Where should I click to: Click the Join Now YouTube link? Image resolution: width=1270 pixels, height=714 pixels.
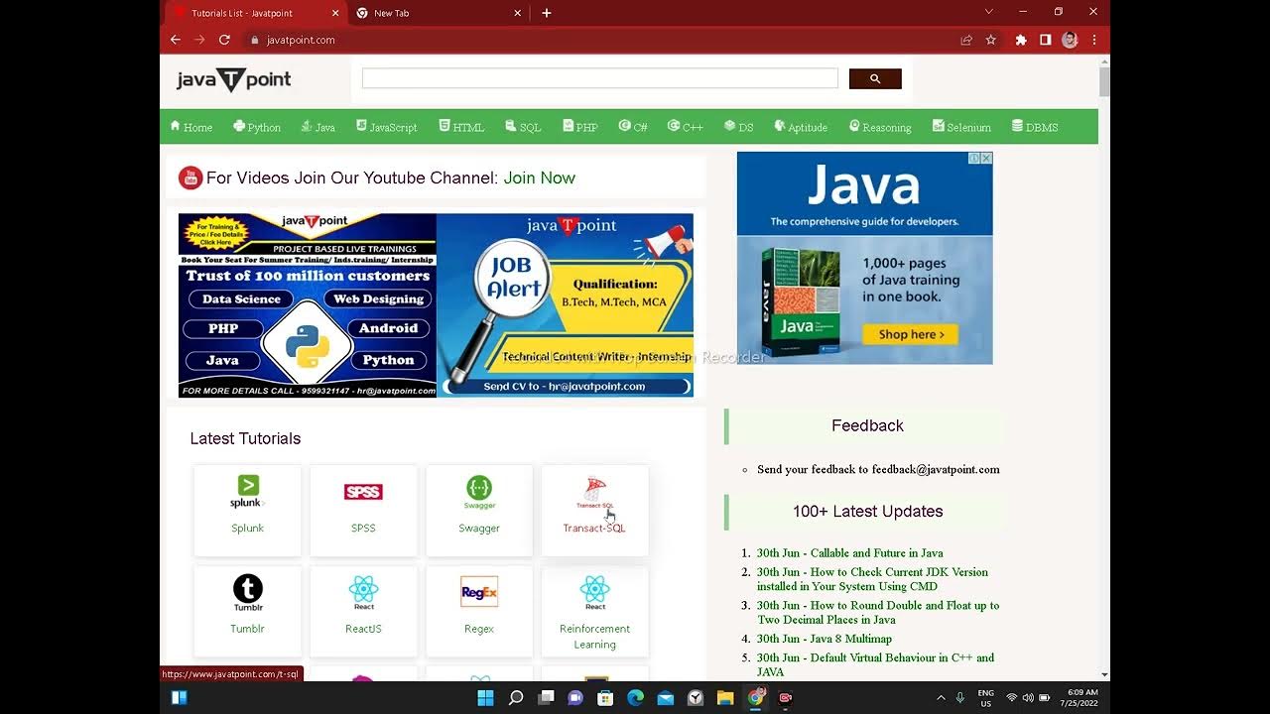(539, 178)
